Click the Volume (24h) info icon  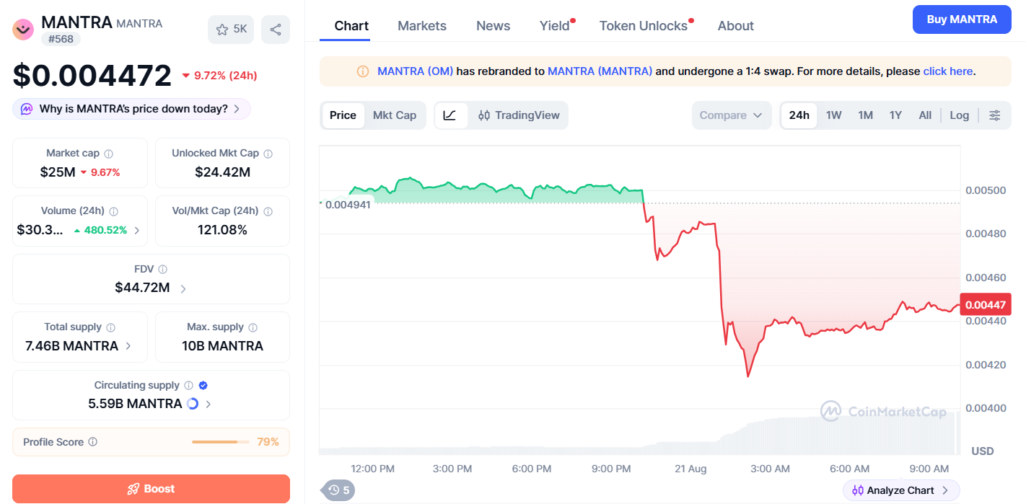click(x=114, y=211)
